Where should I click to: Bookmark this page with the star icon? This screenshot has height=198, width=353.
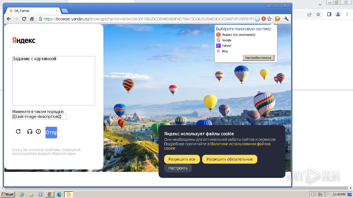[269, 19]
